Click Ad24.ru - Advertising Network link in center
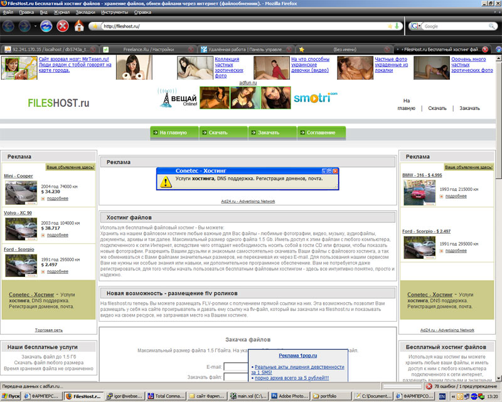Viewport: 502px width, 402px height. coord(248,202)
